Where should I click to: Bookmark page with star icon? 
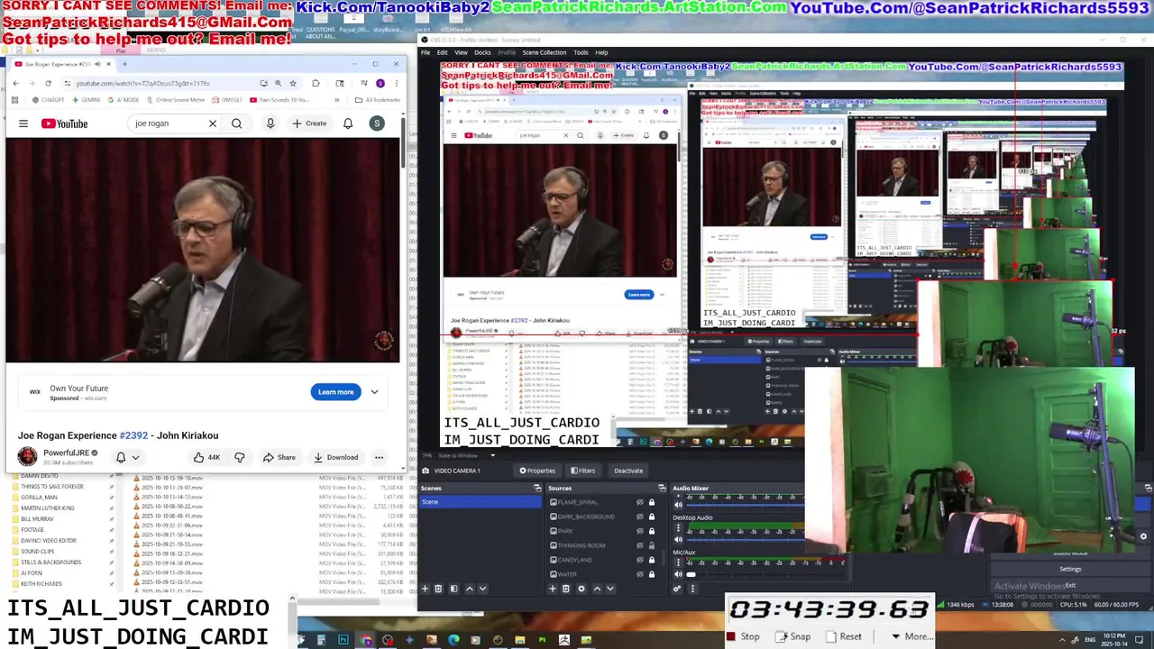(x=292, y=83)
